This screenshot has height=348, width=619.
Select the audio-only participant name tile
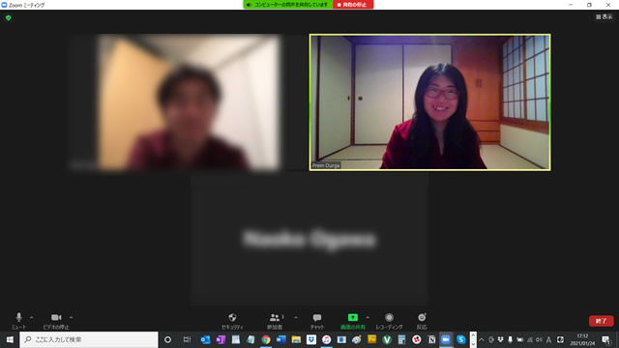[x=309, y=239]
